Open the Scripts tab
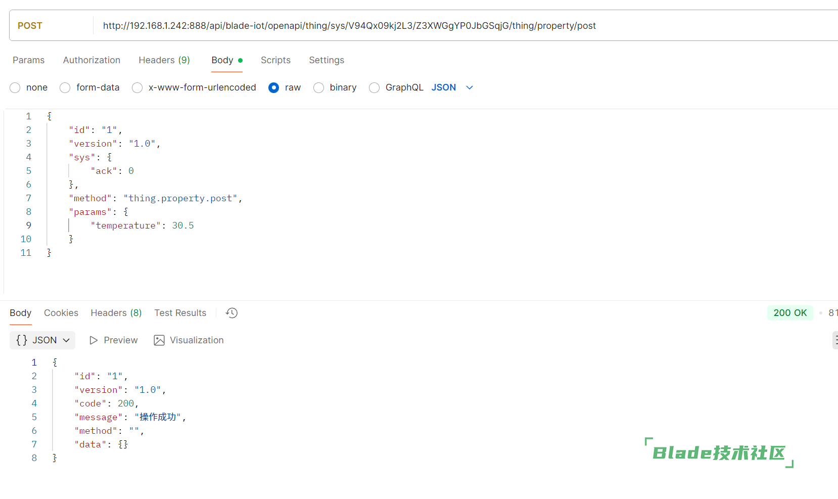 coord(275,60)
